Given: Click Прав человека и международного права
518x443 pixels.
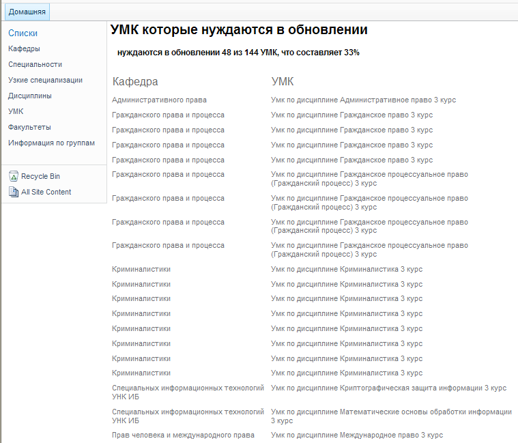Looking at the screenshot, I should click(x=183, y=435).
